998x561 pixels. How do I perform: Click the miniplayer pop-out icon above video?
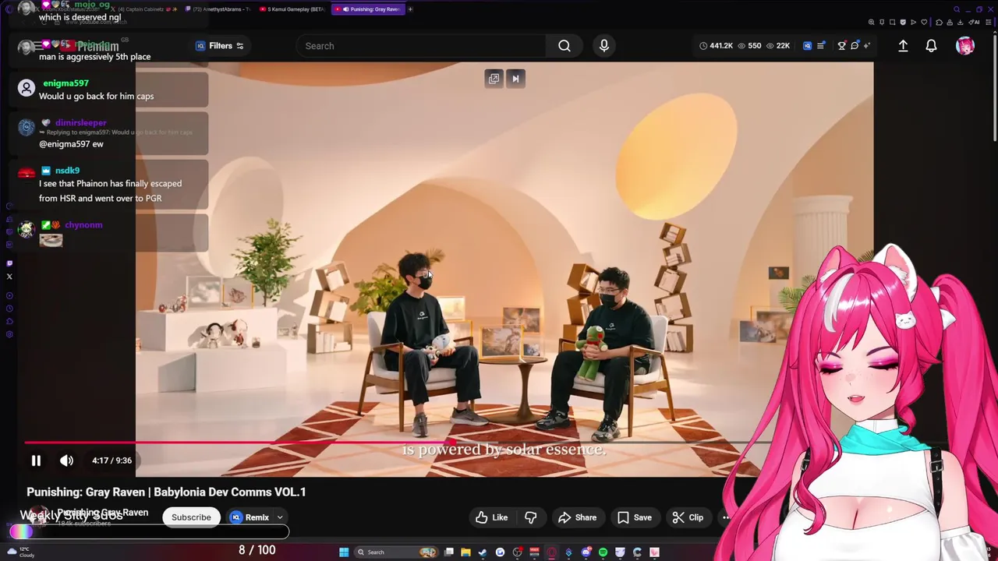pyautogui.click(x=494, y=79)
